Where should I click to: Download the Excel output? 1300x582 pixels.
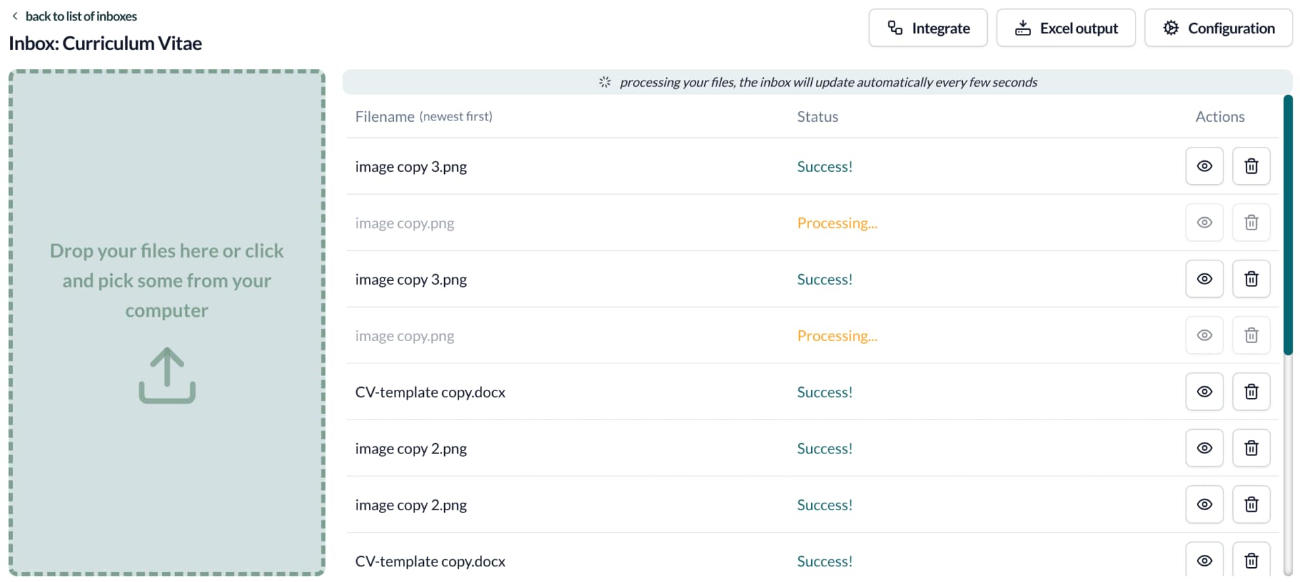1065,28
